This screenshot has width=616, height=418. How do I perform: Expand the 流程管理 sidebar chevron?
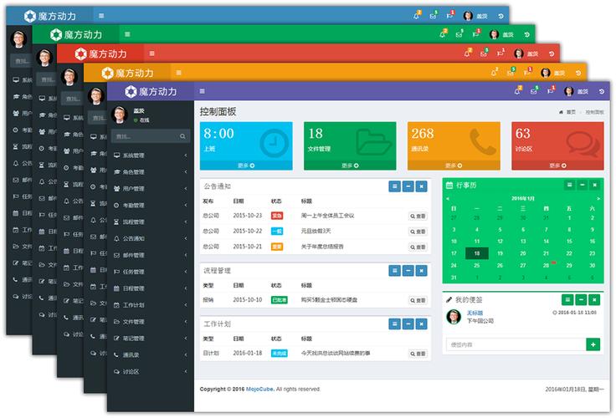click(x=186, y=222)
